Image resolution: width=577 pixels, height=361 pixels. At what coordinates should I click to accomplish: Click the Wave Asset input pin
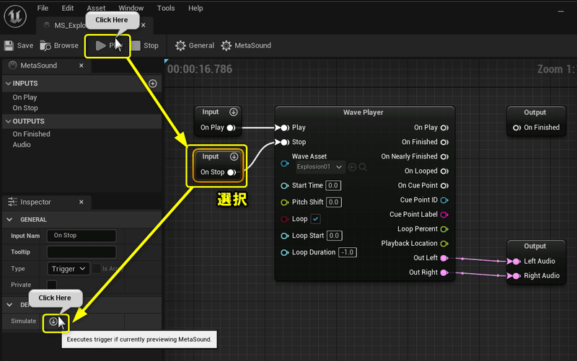pyautogui.click(x=284, y=164)
